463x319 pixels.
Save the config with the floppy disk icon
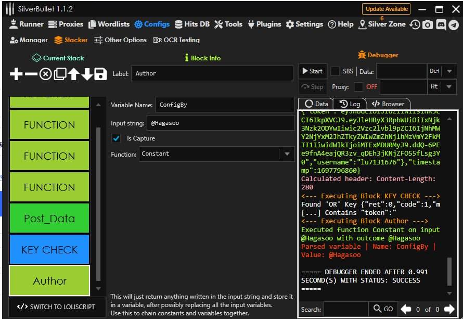100,74
